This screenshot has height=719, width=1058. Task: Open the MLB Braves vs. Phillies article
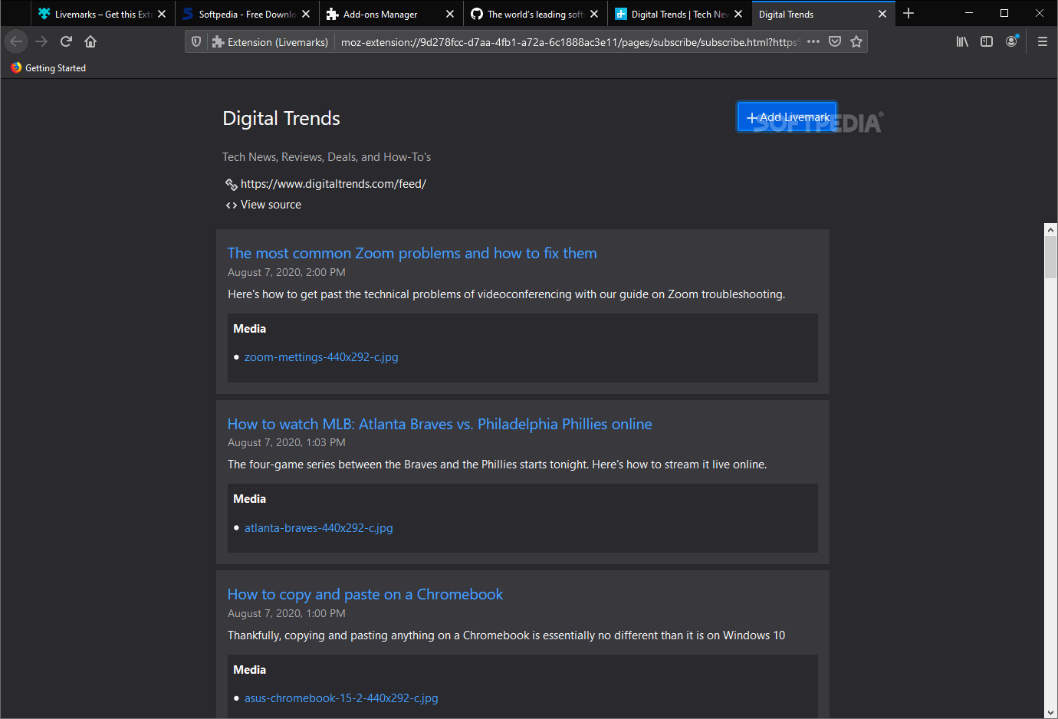439,424
